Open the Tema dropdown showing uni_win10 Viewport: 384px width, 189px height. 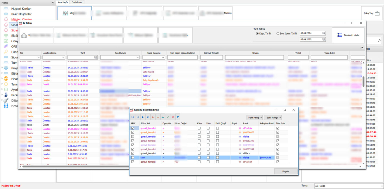[348, 186]
